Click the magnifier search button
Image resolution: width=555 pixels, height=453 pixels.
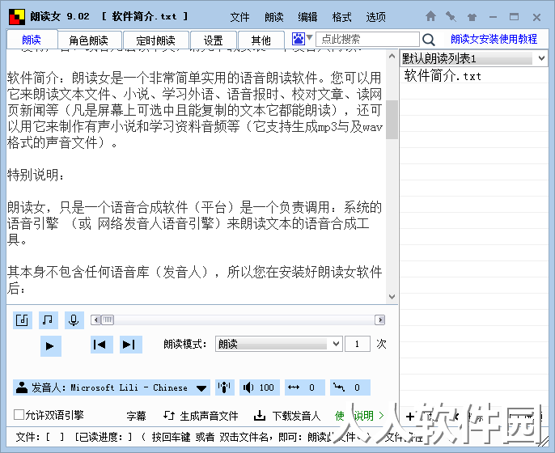pos(428,40)
